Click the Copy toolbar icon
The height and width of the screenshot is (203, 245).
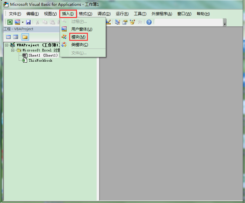coord(45,22)
